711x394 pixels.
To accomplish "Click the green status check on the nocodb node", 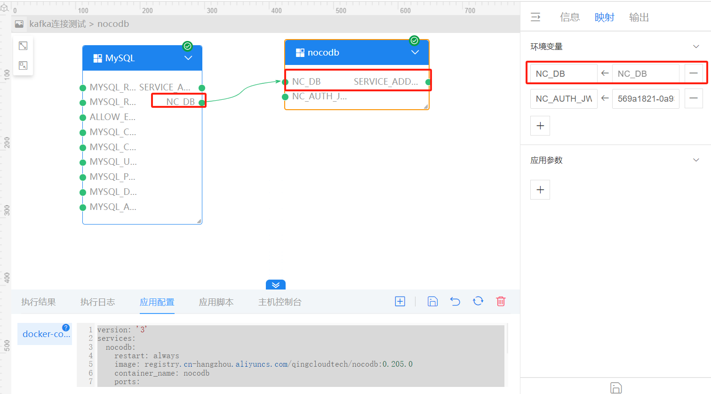I will coord(414,40).
